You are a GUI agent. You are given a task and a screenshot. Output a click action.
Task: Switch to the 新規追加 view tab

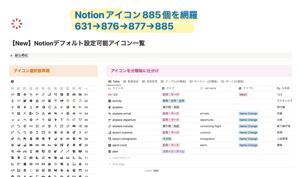click(x=131, y=81)
